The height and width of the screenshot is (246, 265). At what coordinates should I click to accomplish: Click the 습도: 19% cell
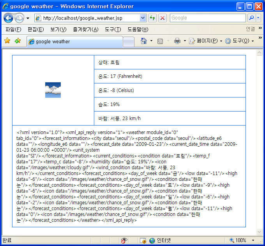[170, 104]
